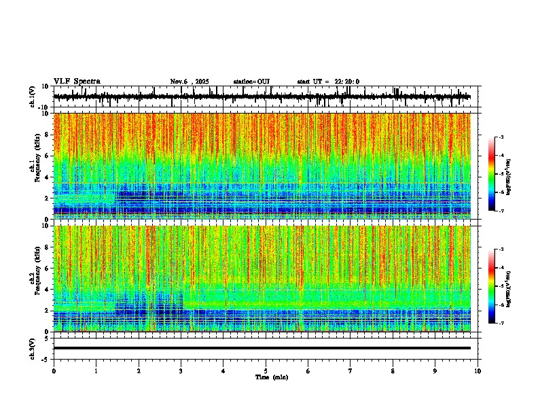Click the 'Time (min)' axis label
The width and height of the screenshot is (538, 416).
272,377
